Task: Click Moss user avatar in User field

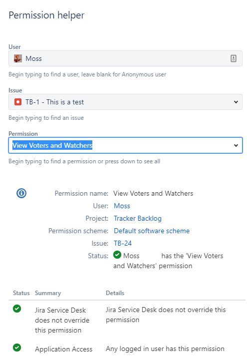Action: (18, 58)
